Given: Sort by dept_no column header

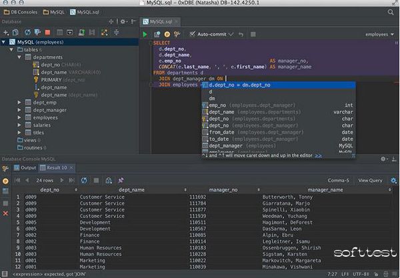Looking at the screenshot, I should [x=50, y=190].
